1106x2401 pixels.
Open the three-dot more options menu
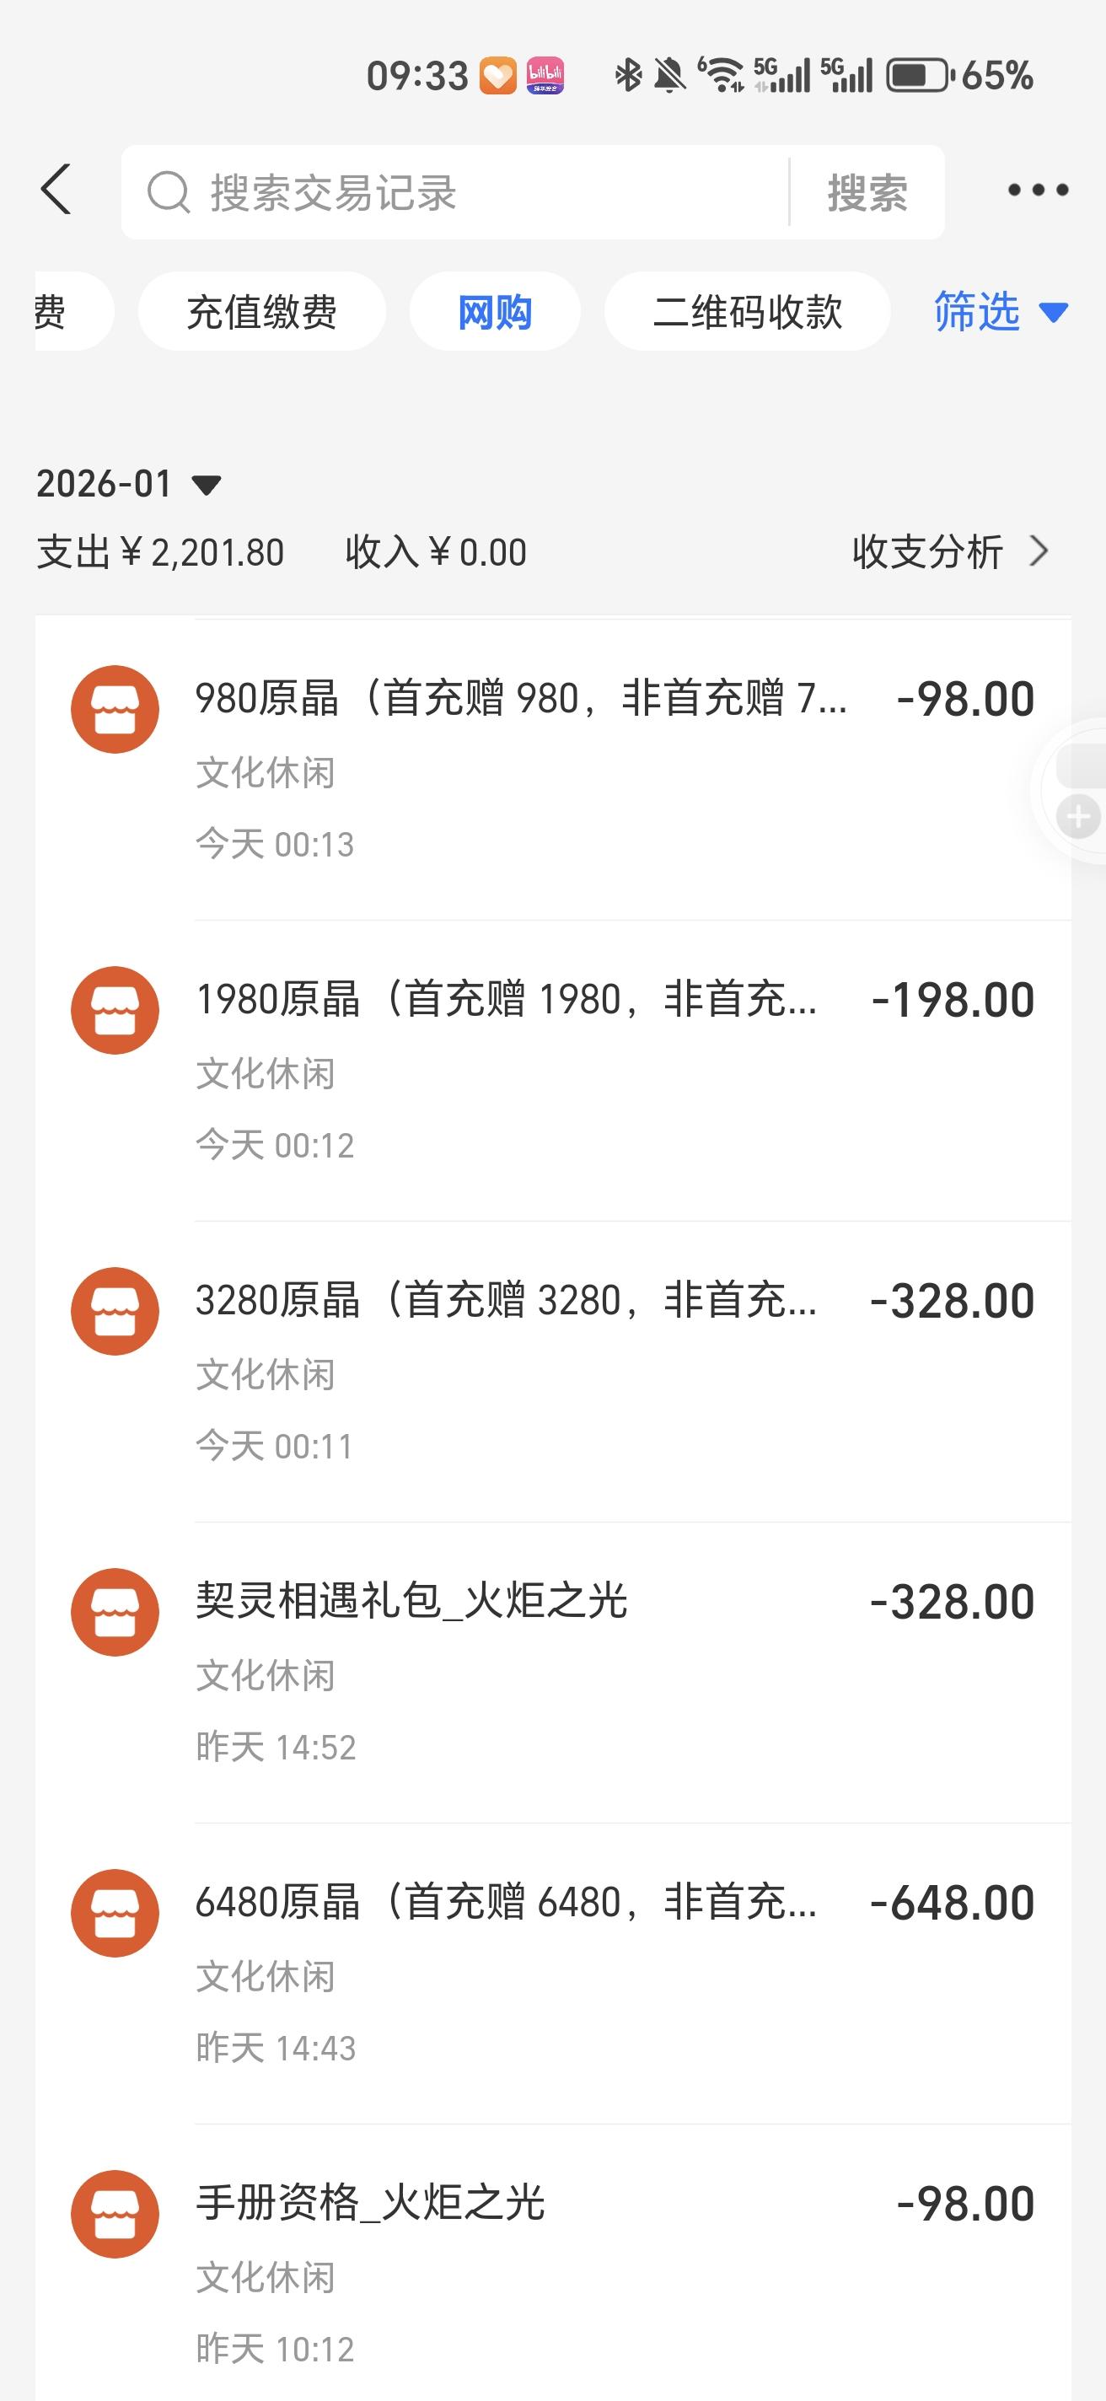pos(1037,191)
